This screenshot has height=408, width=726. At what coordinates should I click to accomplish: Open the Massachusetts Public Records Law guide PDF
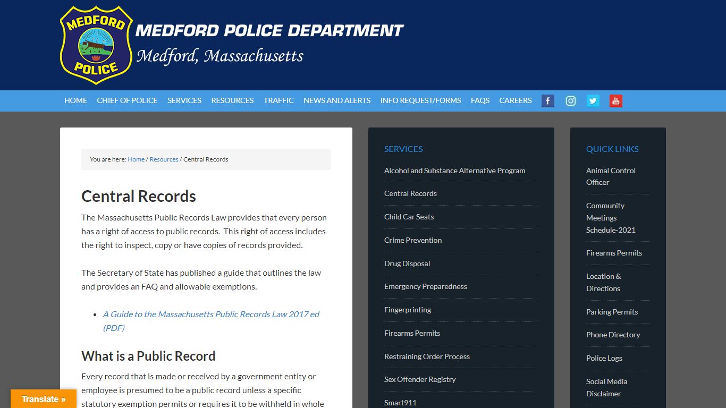click(x=211, y=321)
